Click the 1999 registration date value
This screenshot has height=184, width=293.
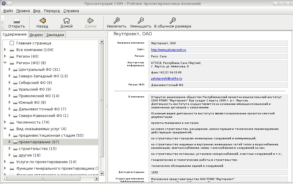click(x=218, y=173)
